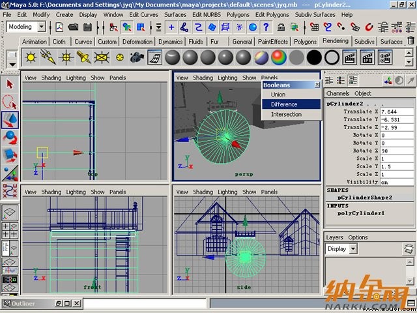
Task: Open the Display dropdown in Layers panel
Action: coord(353,249)
